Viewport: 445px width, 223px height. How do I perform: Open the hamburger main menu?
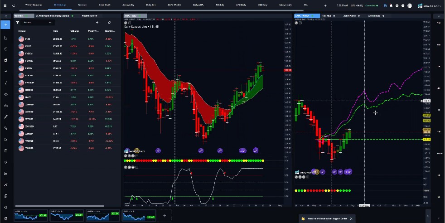coord(5,5)
